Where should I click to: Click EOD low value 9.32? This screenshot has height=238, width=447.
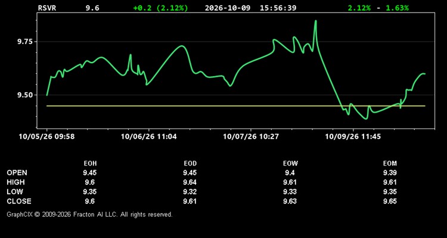190,192
